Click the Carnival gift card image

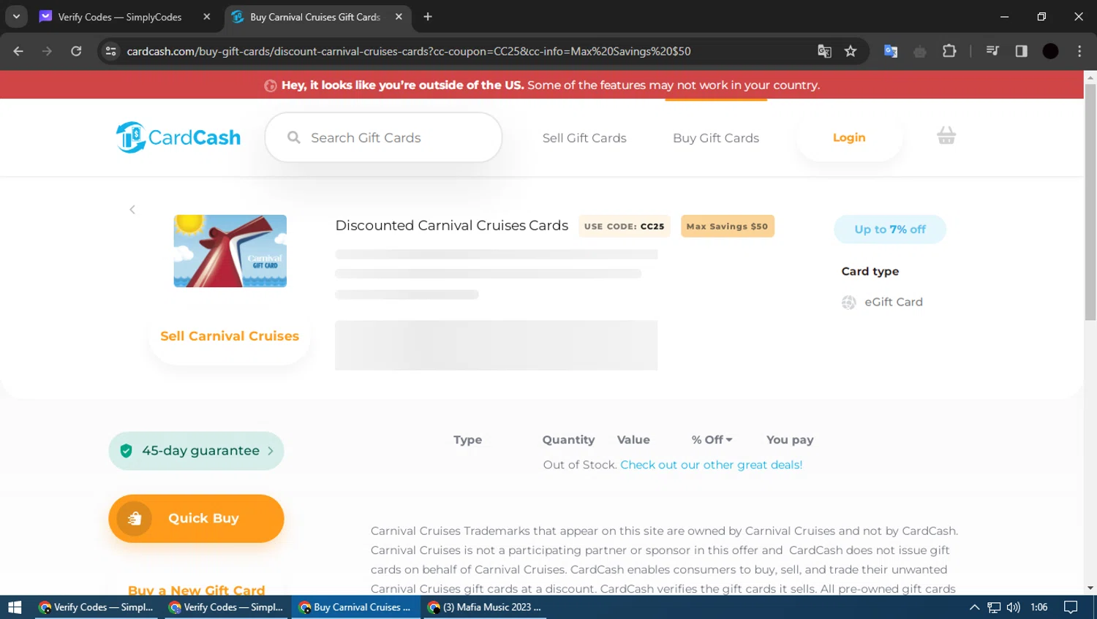point(230,251)
